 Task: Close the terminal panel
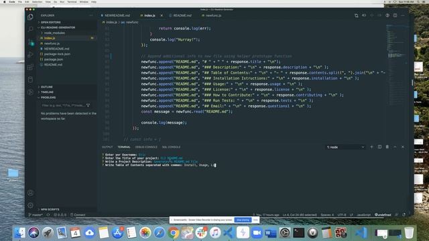coord(403,147)
